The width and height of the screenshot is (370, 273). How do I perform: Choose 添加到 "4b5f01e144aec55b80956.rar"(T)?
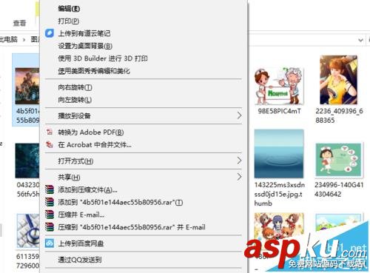(121, 203)
